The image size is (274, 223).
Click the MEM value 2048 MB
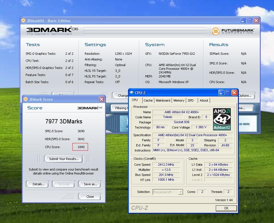pyautogui.click(x=164, y=76)
